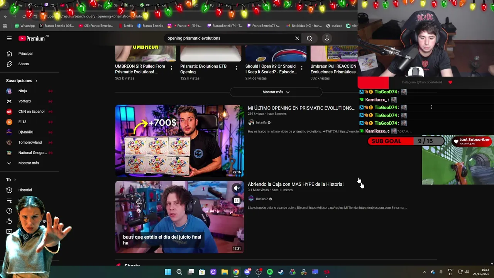Go back with the browser back arrow
The width and height of the screenshot is (494, 278).
5,16
